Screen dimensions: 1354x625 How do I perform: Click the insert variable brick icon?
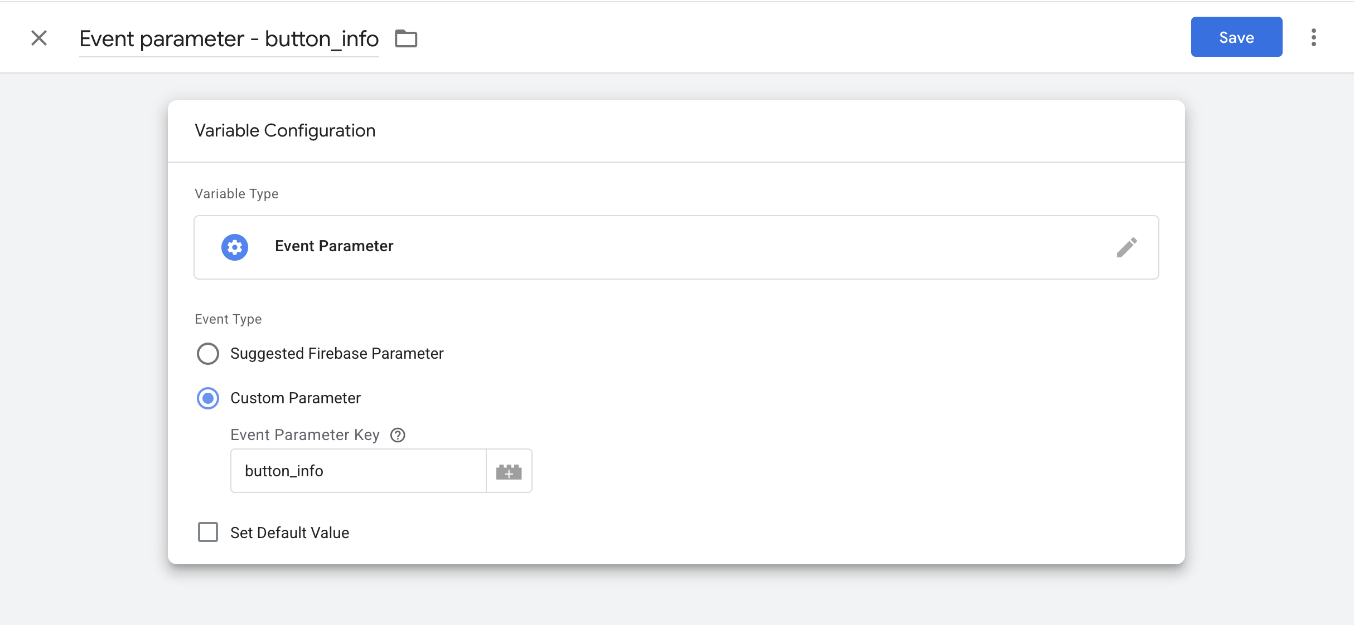coord(509,471)
